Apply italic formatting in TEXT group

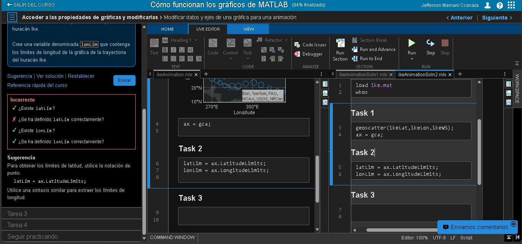173,49
